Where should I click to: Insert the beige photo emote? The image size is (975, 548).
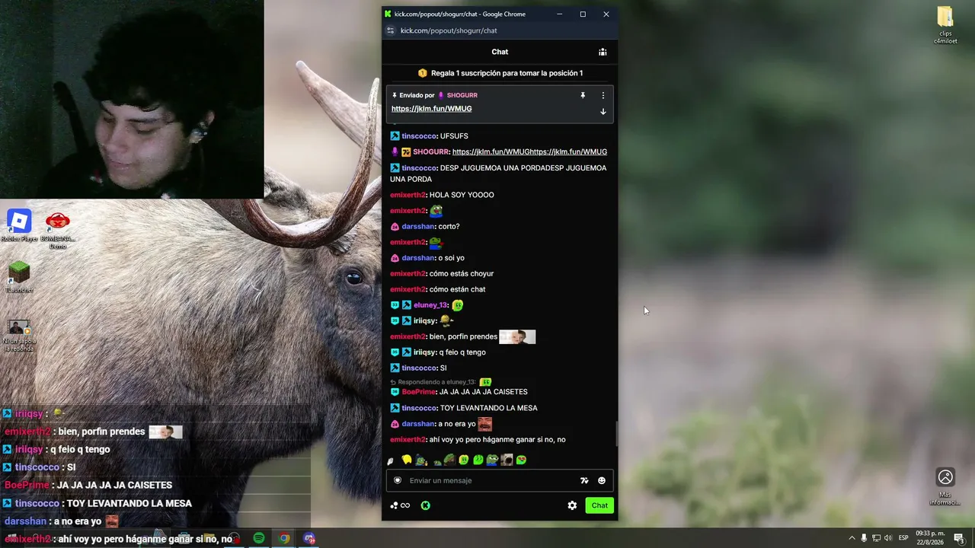coord(507,460)
